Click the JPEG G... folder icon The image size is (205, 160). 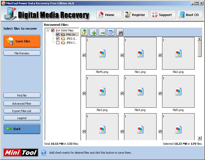(x=63, y=39)
